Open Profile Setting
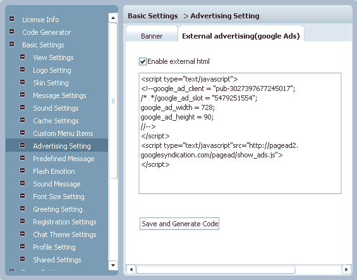Screen dimensions: 357x280 coord(54,247)
